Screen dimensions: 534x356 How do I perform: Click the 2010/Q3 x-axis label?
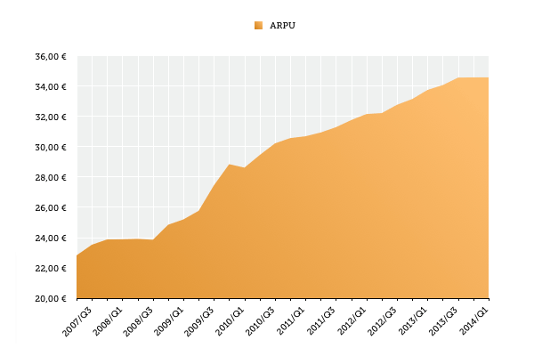(260, 321)
